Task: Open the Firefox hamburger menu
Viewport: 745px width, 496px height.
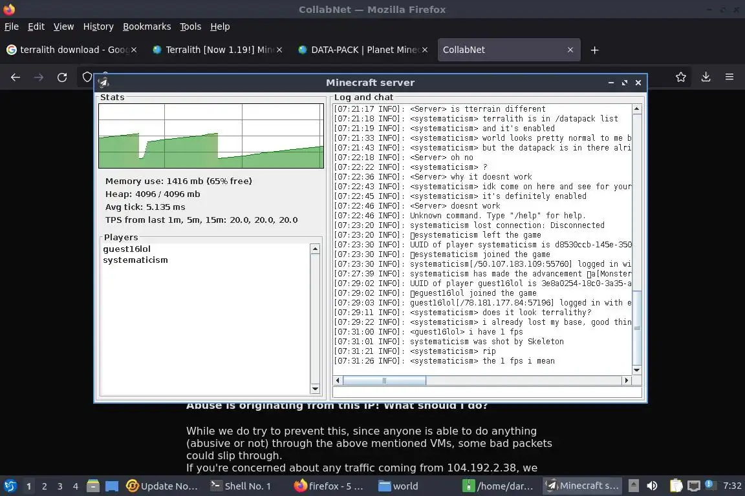Action: pos(729,77)
